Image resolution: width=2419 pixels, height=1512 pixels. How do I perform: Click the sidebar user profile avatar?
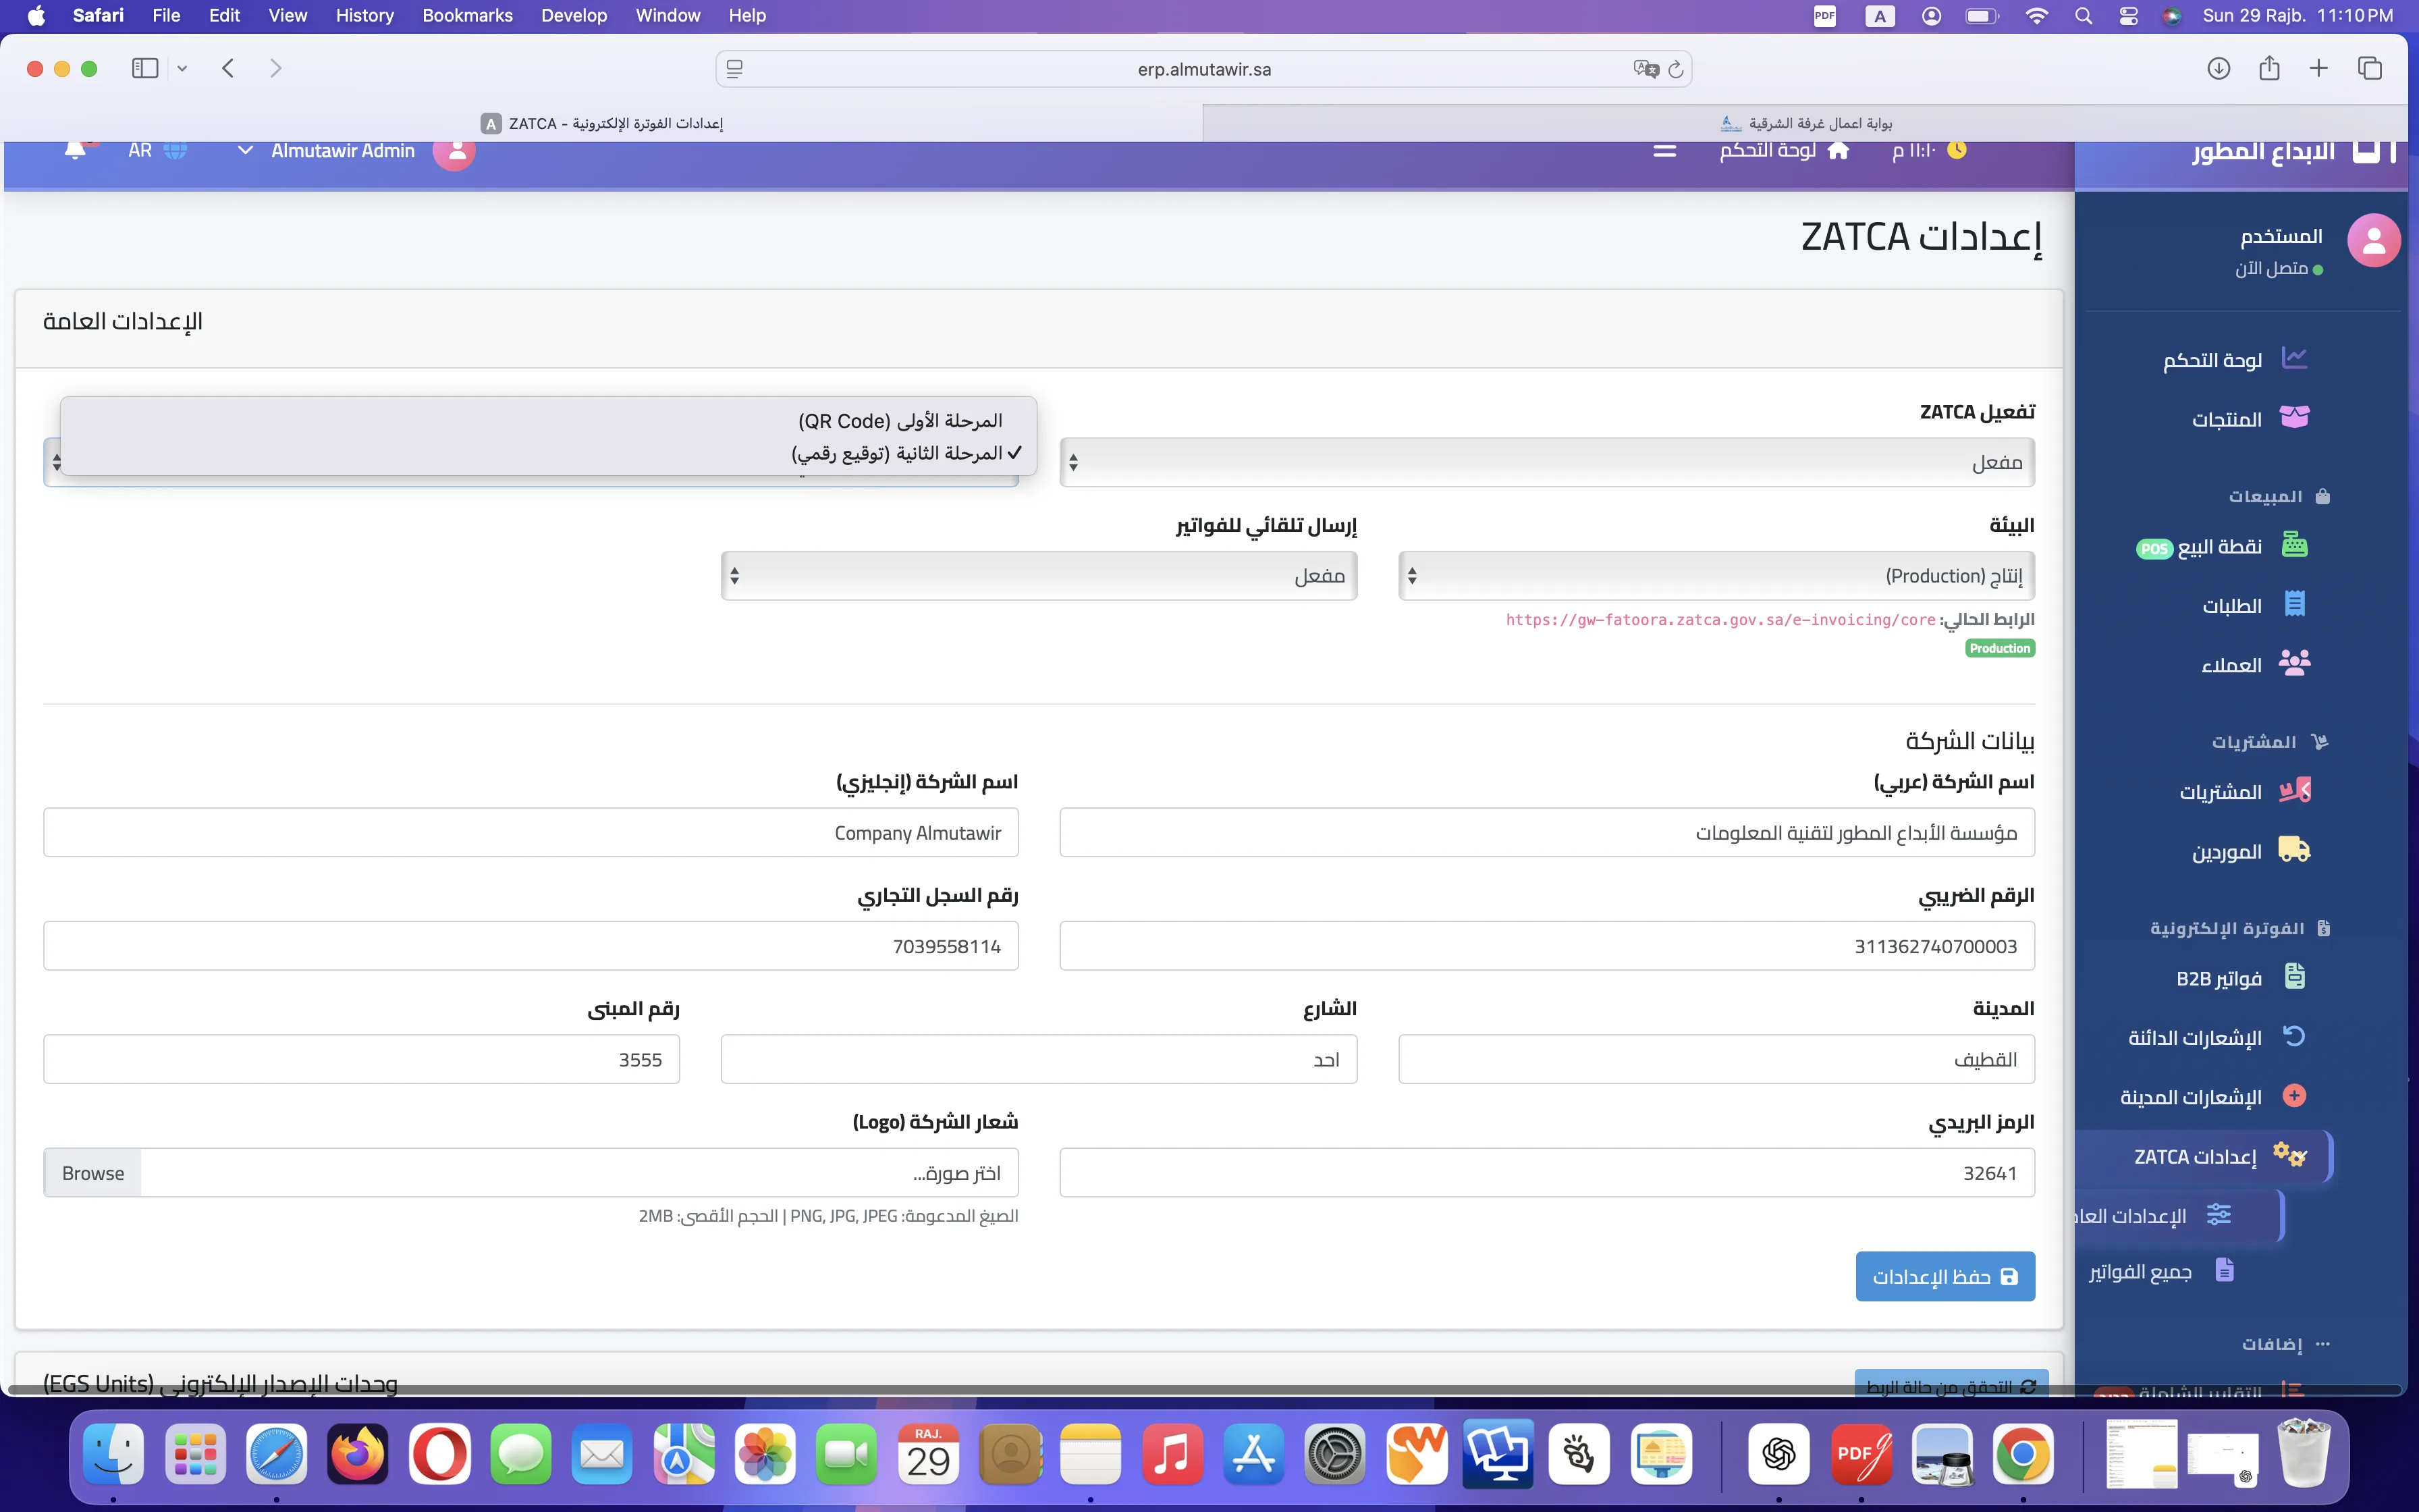click(x=2374, y=240)
